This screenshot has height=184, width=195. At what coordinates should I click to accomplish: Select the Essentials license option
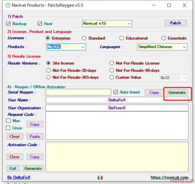coord(164,38)
